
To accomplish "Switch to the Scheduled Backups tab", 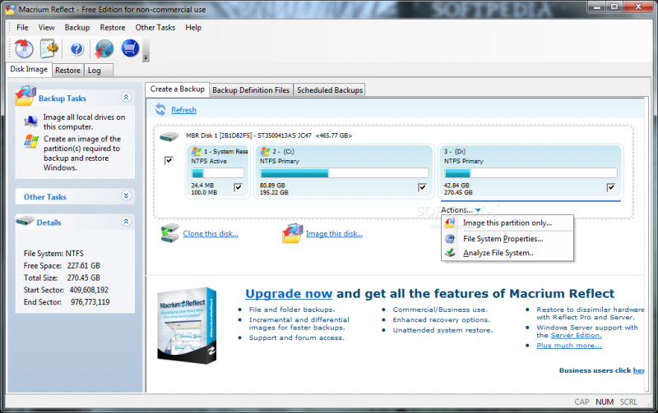I will pyautogui.click(x=329, y=89).
